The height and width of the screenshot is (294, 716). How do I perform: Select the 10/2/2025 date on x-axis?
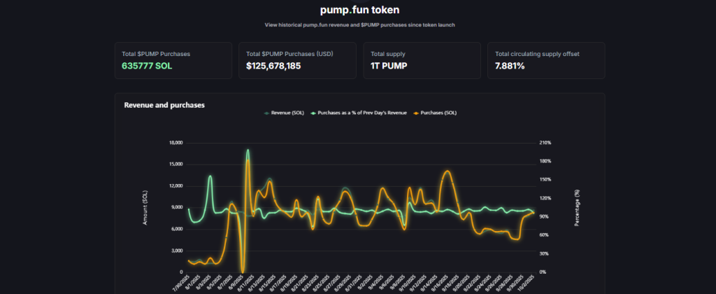tap(529, 283)
